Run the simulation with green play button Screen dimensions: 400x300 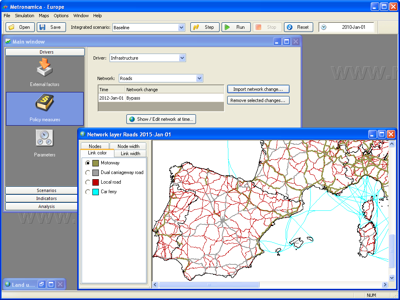[236, 27]
